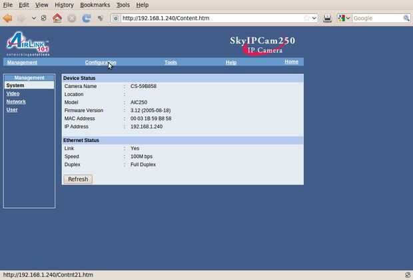Open the back/forward history dropdown arrow
413x280 pixels.
point(34,18)
